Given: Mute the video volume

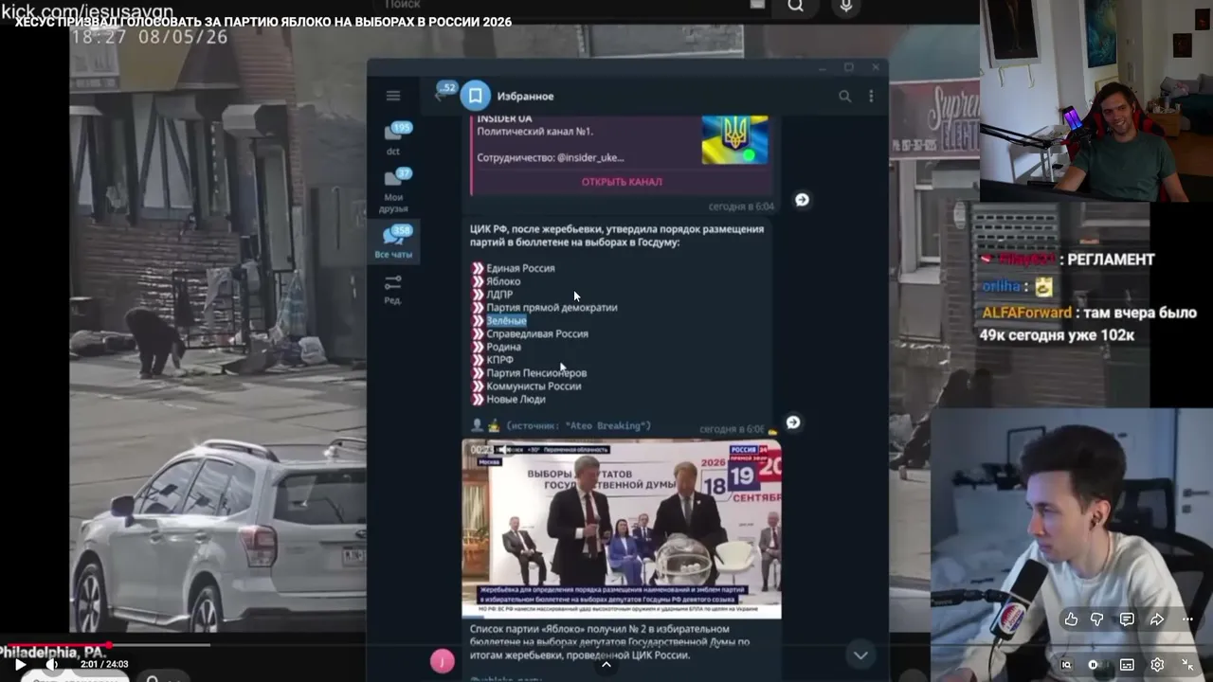Looking at the screenshot, I should pyautogui.click(x=51, y=664).
